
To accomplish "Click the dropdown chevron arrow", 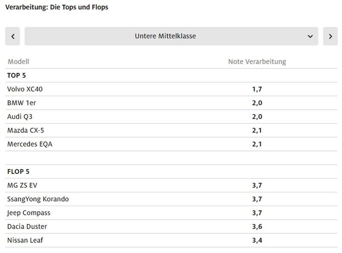I will 310,36.
